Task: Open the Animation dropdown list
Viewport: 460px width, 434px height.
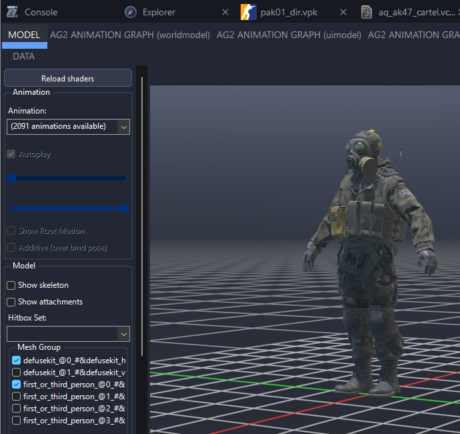Action: (68, 127)
